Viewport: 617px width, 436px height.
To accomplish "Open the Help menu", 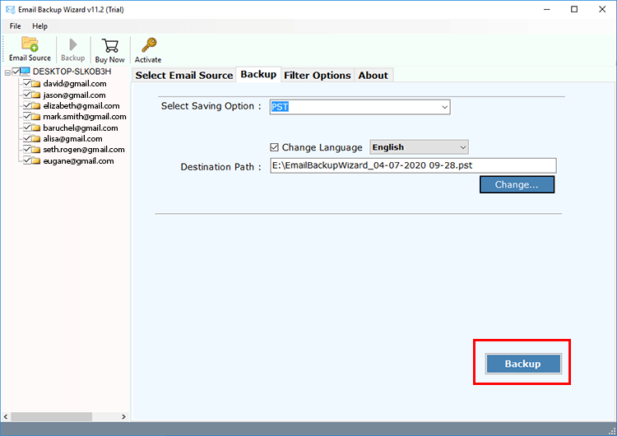I will pyautogui.click(x=39, y=26).
